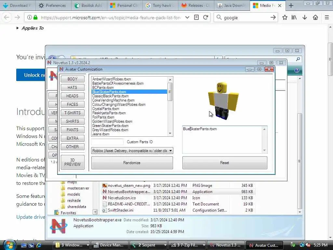This screenshot has height=250, width=333.
Task: Click the Randomize button
Action: [132, 163]
